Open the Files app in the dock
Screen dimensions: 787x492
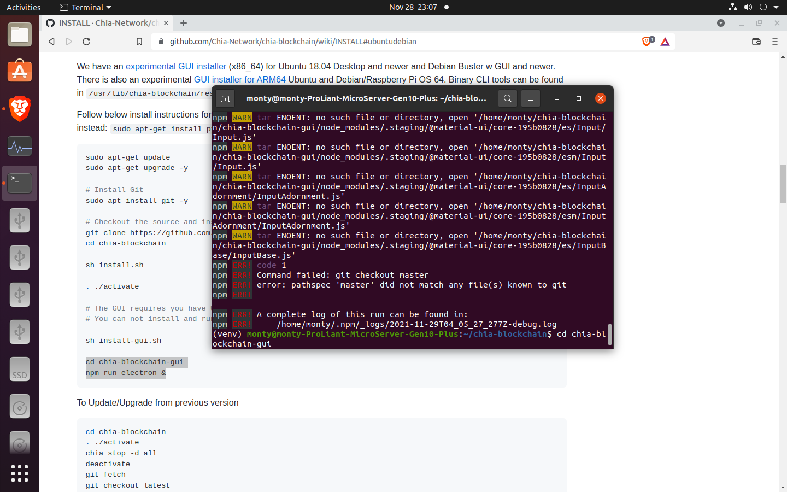coord(20,34)
